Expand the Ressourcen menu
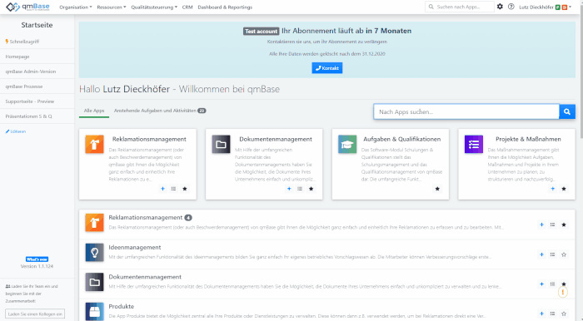 coord(111,7)
